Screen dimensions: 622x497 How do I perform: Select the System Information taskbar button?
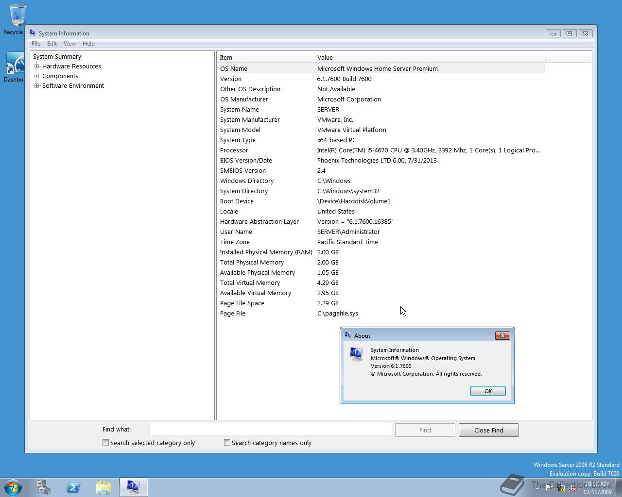134,487
